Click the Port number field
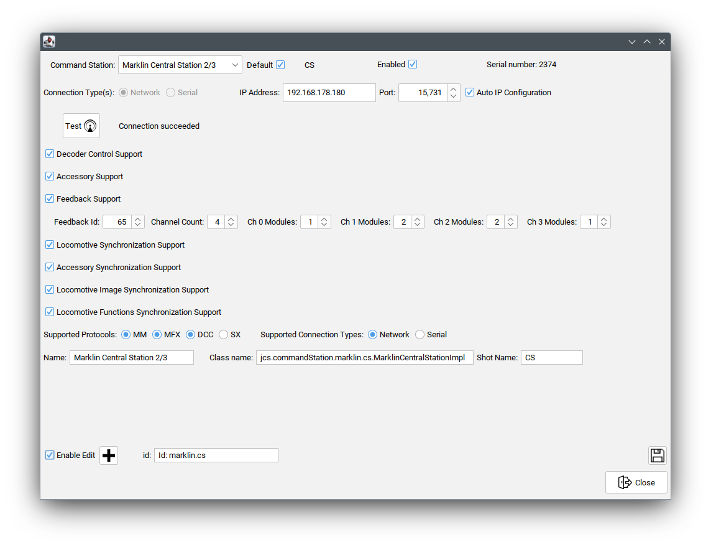The image size is (711, 547). (423, 93)
